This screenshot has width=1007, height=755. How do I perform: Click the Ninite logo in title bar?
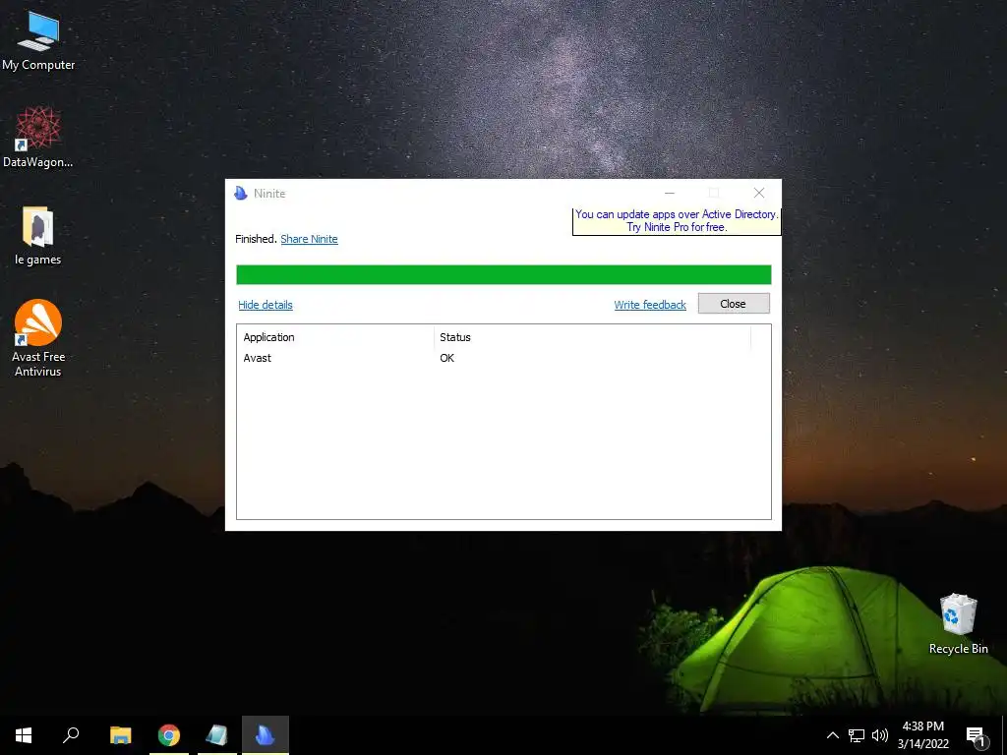241,194
